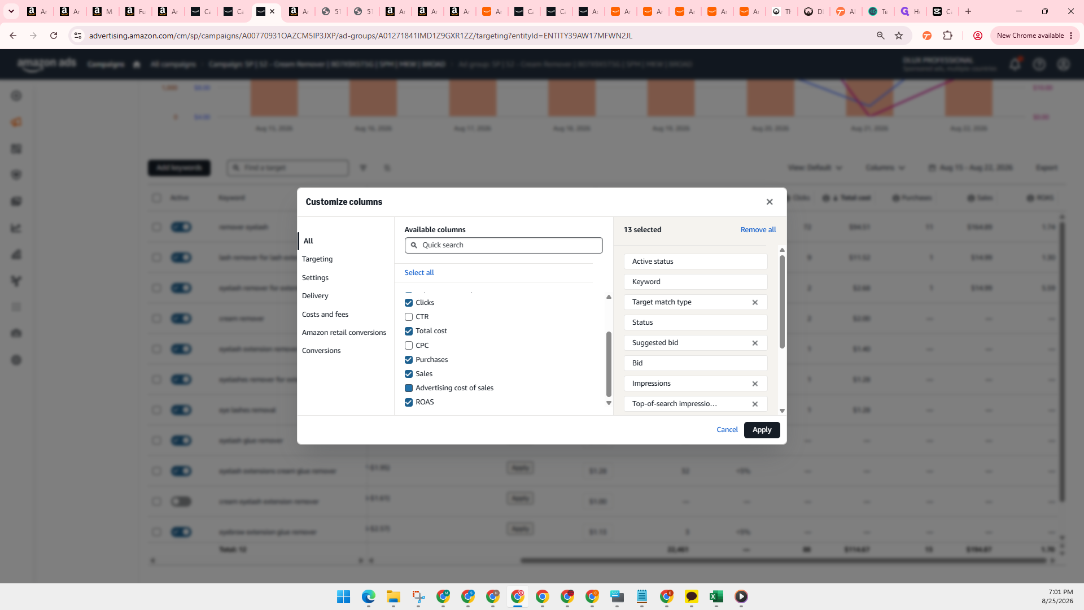1084x610 pixels.
Task: Open the Chrome extensions puzzle icon
Action: pos(948,36)
